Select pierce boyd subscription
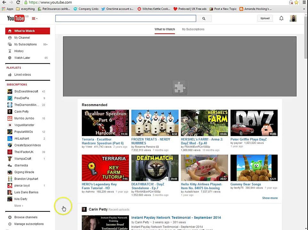The image size is (308, 230). (x=28, y=186)
